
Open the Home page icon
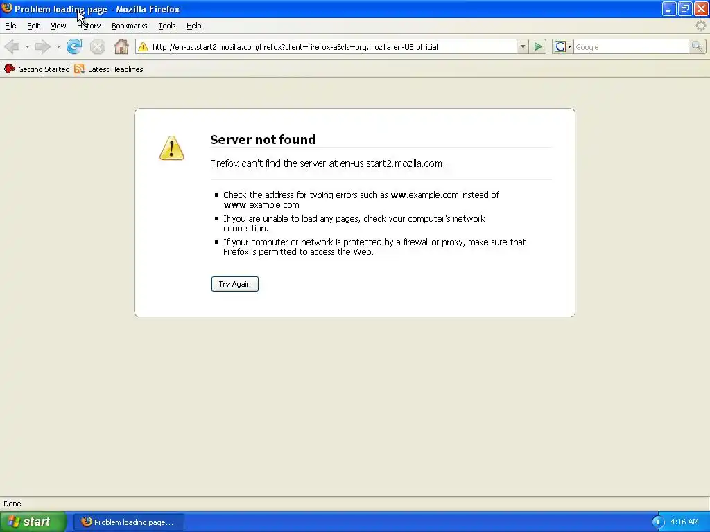pos(121,46)
